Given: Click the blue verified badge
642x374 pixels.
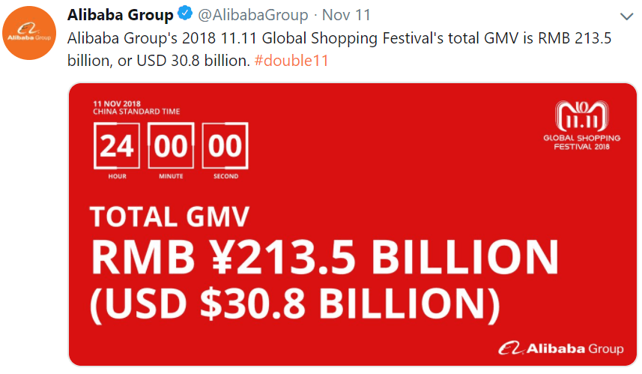Looking at the screenshot, I should tap(184, 15).
